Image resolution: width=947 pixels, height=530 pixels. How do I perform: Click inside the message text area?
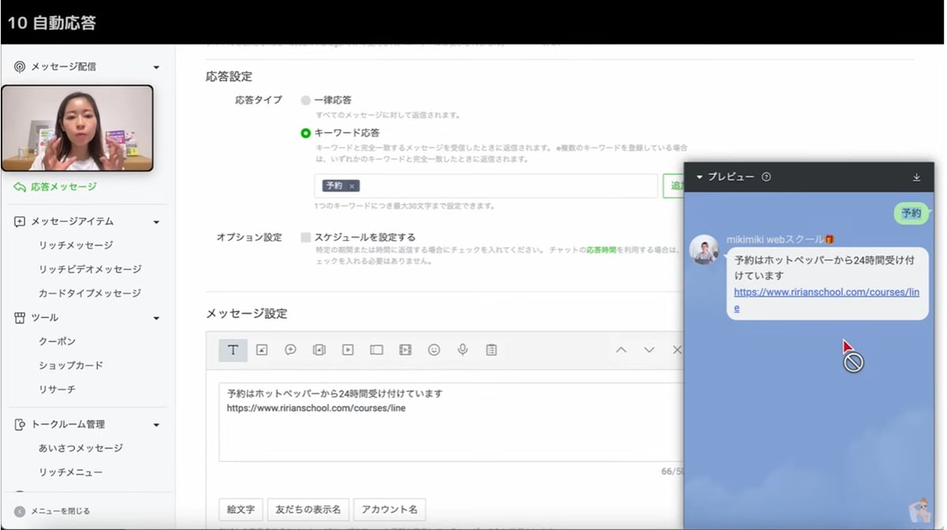pyautogui.click(x=451, y=422)
